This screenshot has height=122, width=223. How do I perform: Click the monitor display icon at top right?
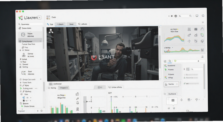(x=197, y=16)
